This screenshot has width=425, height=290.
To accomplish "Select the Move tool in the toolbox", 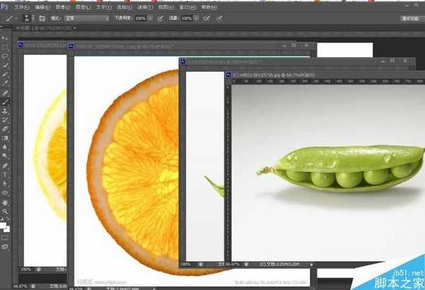I will 6,38.
